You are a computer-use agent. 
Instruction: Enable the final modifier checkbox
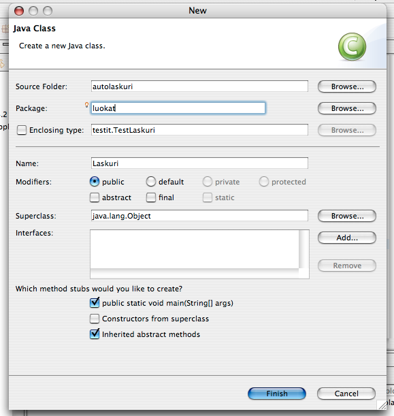click(x=151, y=197)
